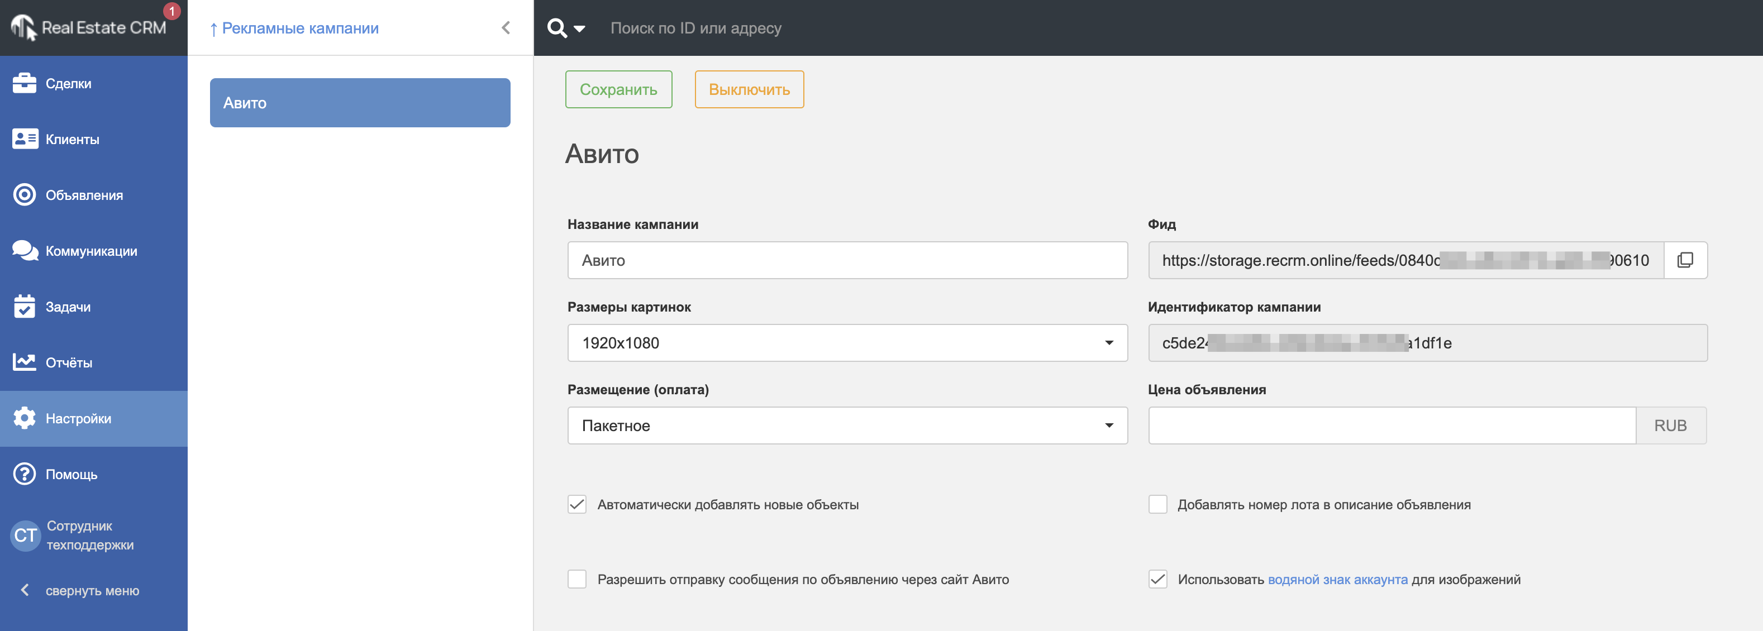Toggle Использовать водяной знак checkbox

(x=1158, y=580)
